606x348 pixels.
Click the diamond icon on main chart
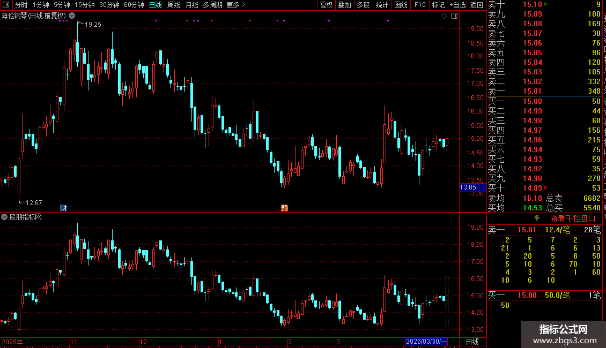click(444, 16)
